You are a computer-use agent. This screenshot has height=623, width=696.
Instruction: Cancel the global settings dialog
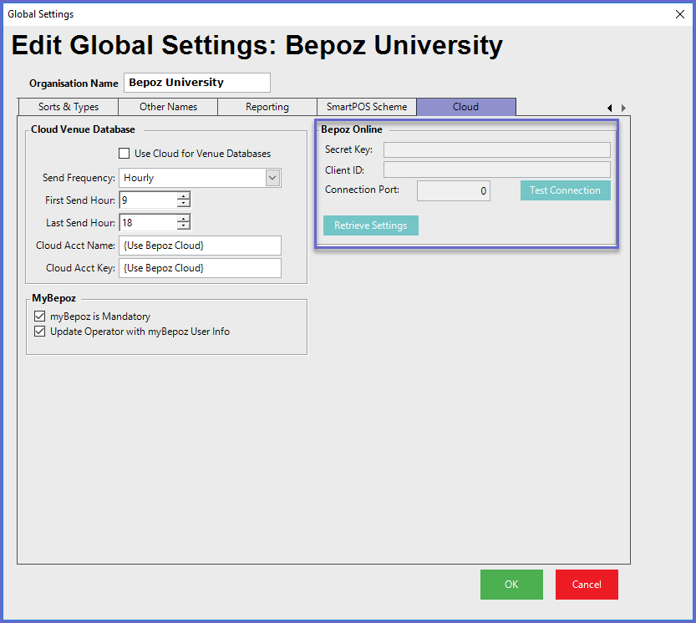587,585
